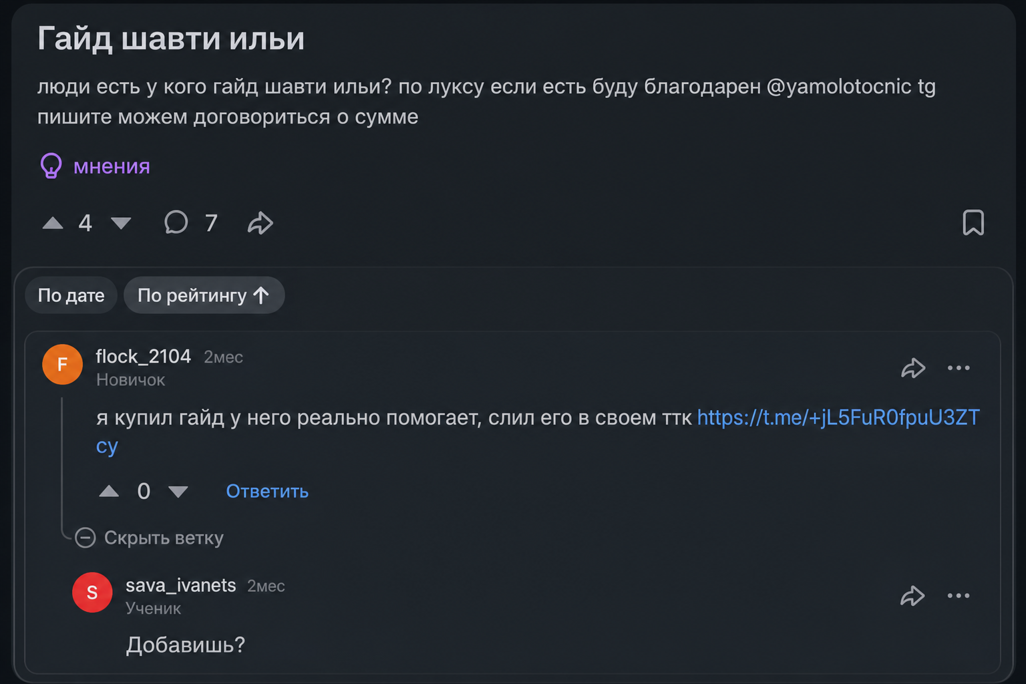Open more options for sava_ivanets's reply
Screen dimensions: 1026x684
959,596
